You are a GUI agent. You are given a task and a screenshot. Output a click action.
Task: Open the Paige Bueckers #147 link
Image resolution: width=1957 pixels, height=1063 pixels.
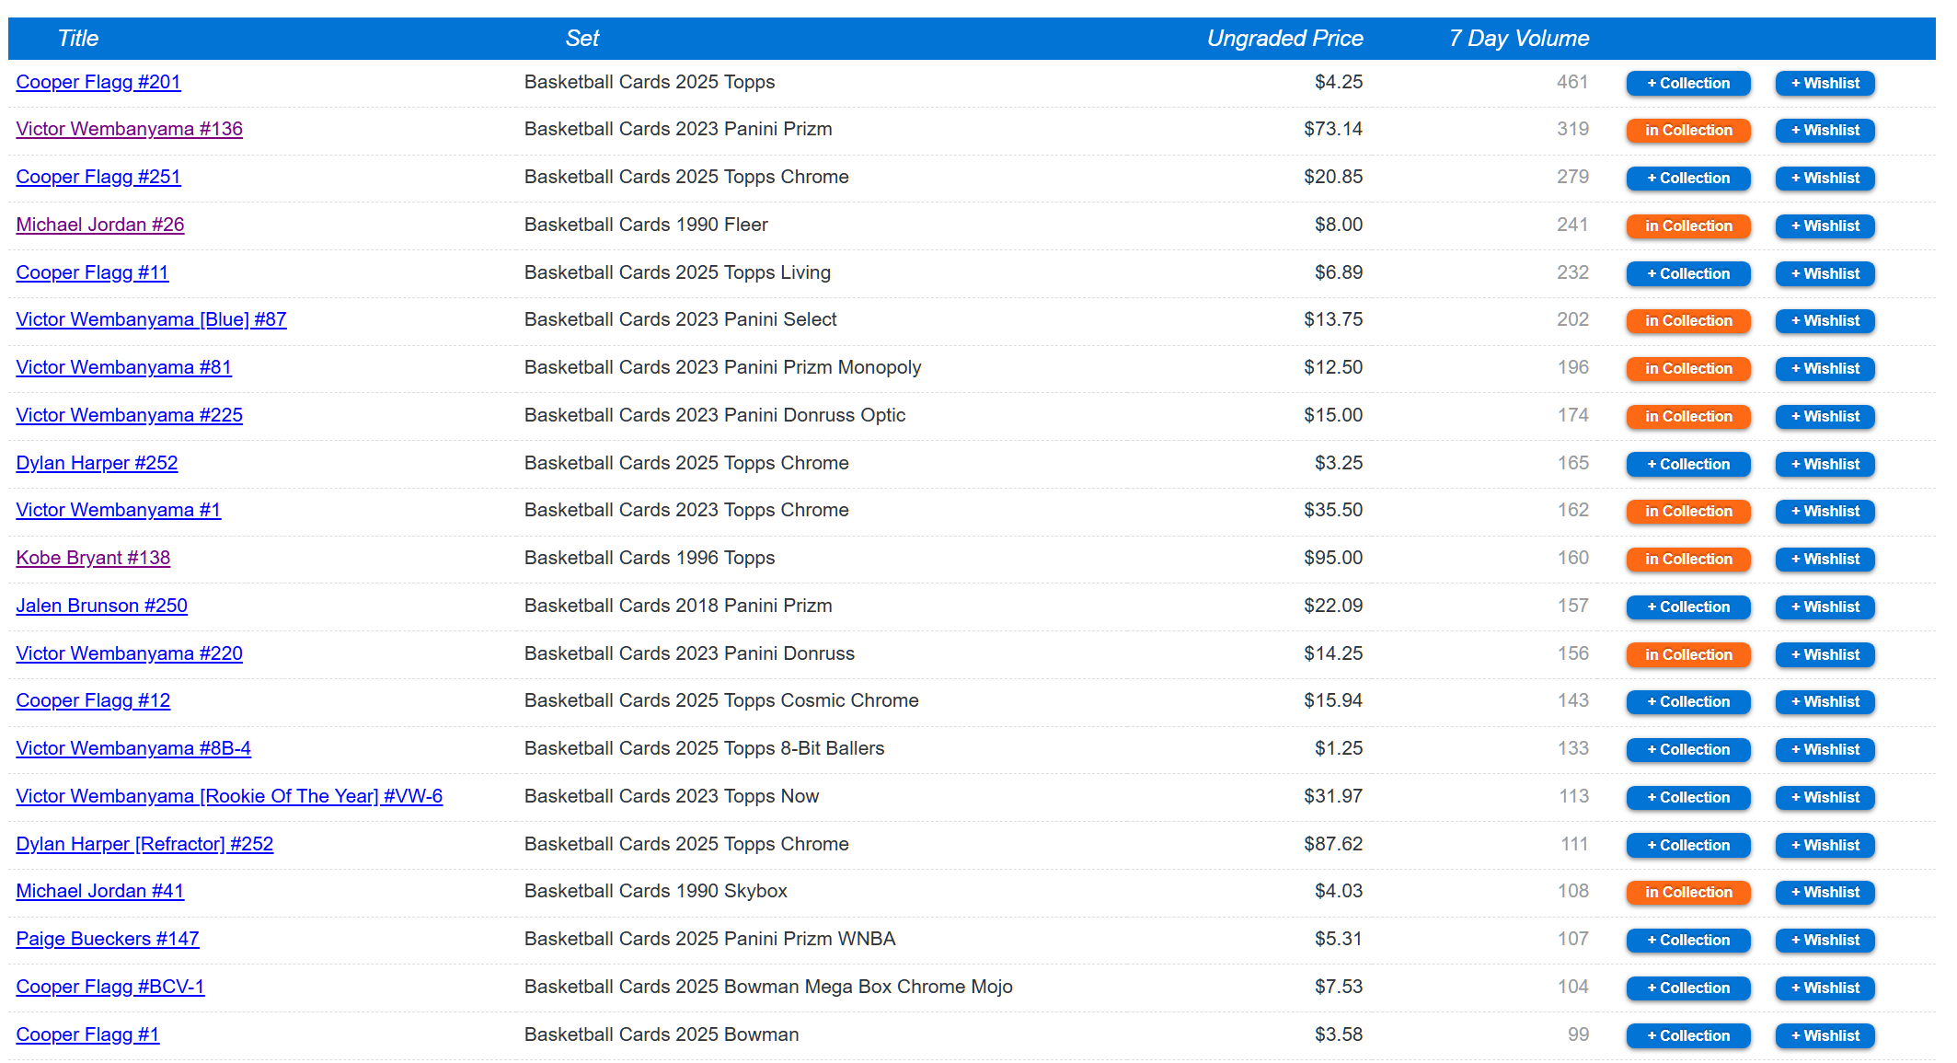[108, 939]
